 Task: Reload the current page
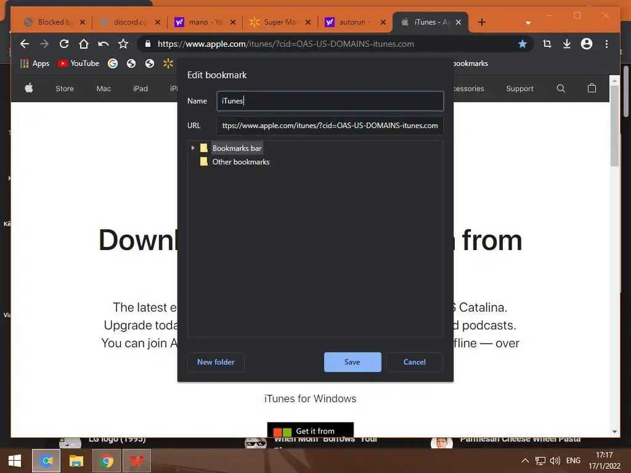pyautogui.click(x=64, y=44)
